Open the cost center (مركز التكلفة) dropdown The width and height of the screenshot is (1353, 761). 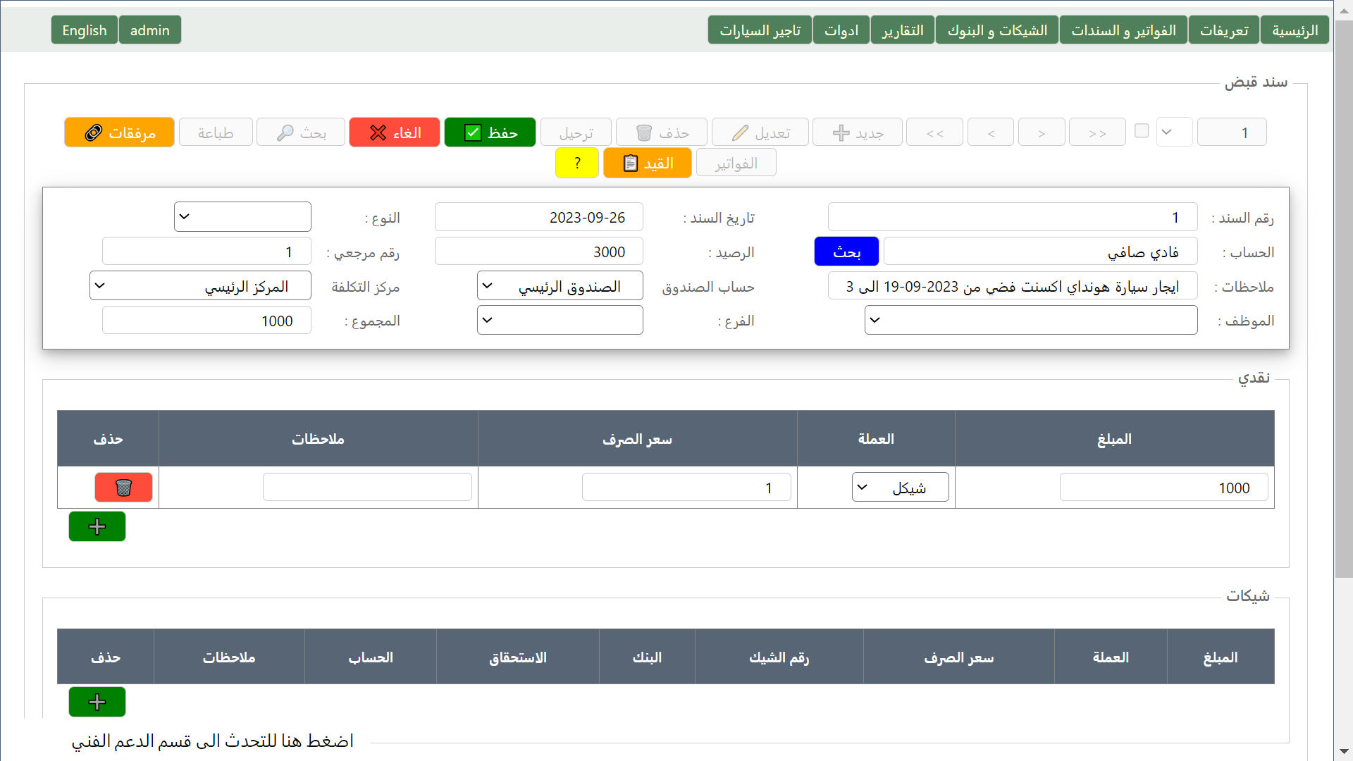pos(200,286)
